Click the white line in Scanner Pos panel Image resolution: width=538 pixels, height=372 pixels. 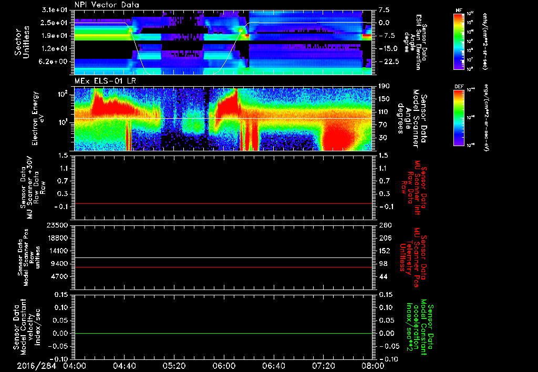[223, 257]
